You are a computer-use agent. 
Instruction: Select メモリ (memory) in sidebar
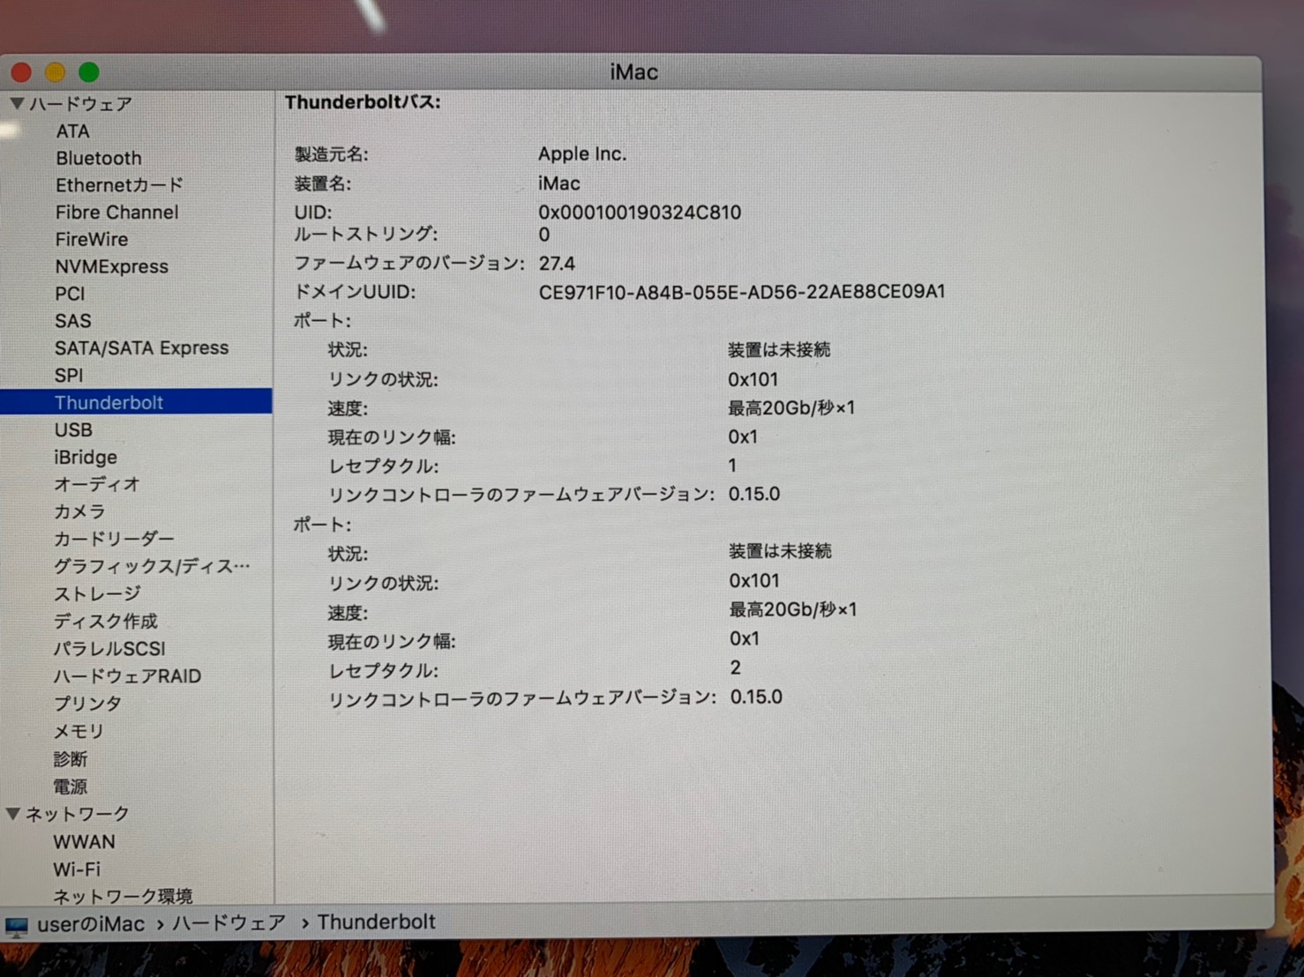(x=79, y=731)
